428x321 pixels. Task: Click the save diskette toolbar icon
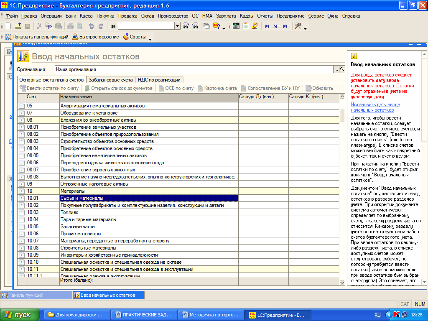pyautogui.click(x=27, y=26)
